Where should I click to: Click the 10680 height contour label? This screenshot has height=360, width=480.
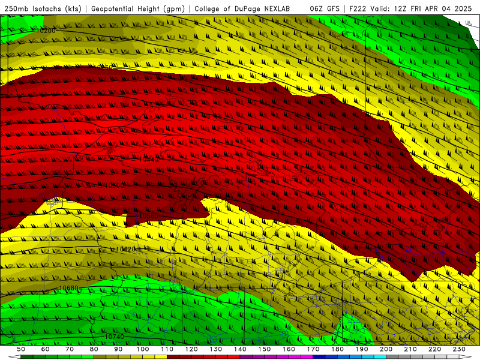[x=68, y=288]
